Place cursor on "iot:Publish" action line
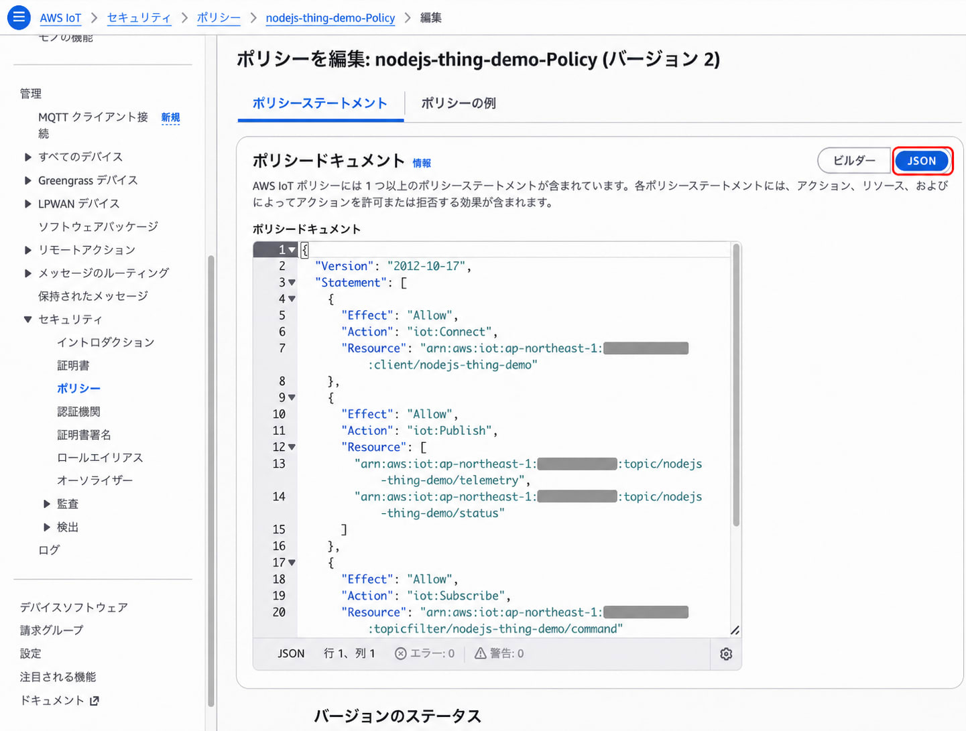The height and width of the screenshot is (731, 966). tap(419, 431)
